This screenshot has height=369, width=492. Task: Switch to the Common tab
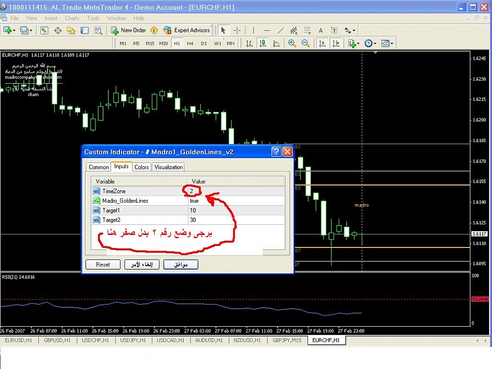point(98,167)
